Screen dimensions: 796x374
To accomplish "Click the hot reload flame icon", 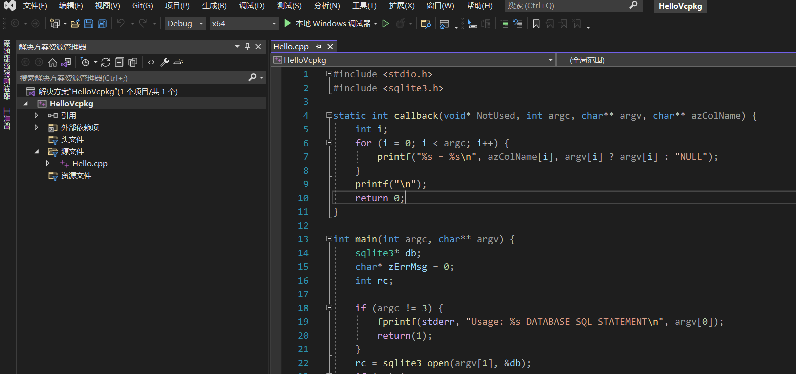I will [401, 23].
